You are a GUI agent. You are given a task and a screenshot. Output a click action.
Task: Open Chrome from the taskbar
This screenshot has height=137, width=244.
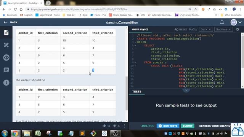click(15, 134)
